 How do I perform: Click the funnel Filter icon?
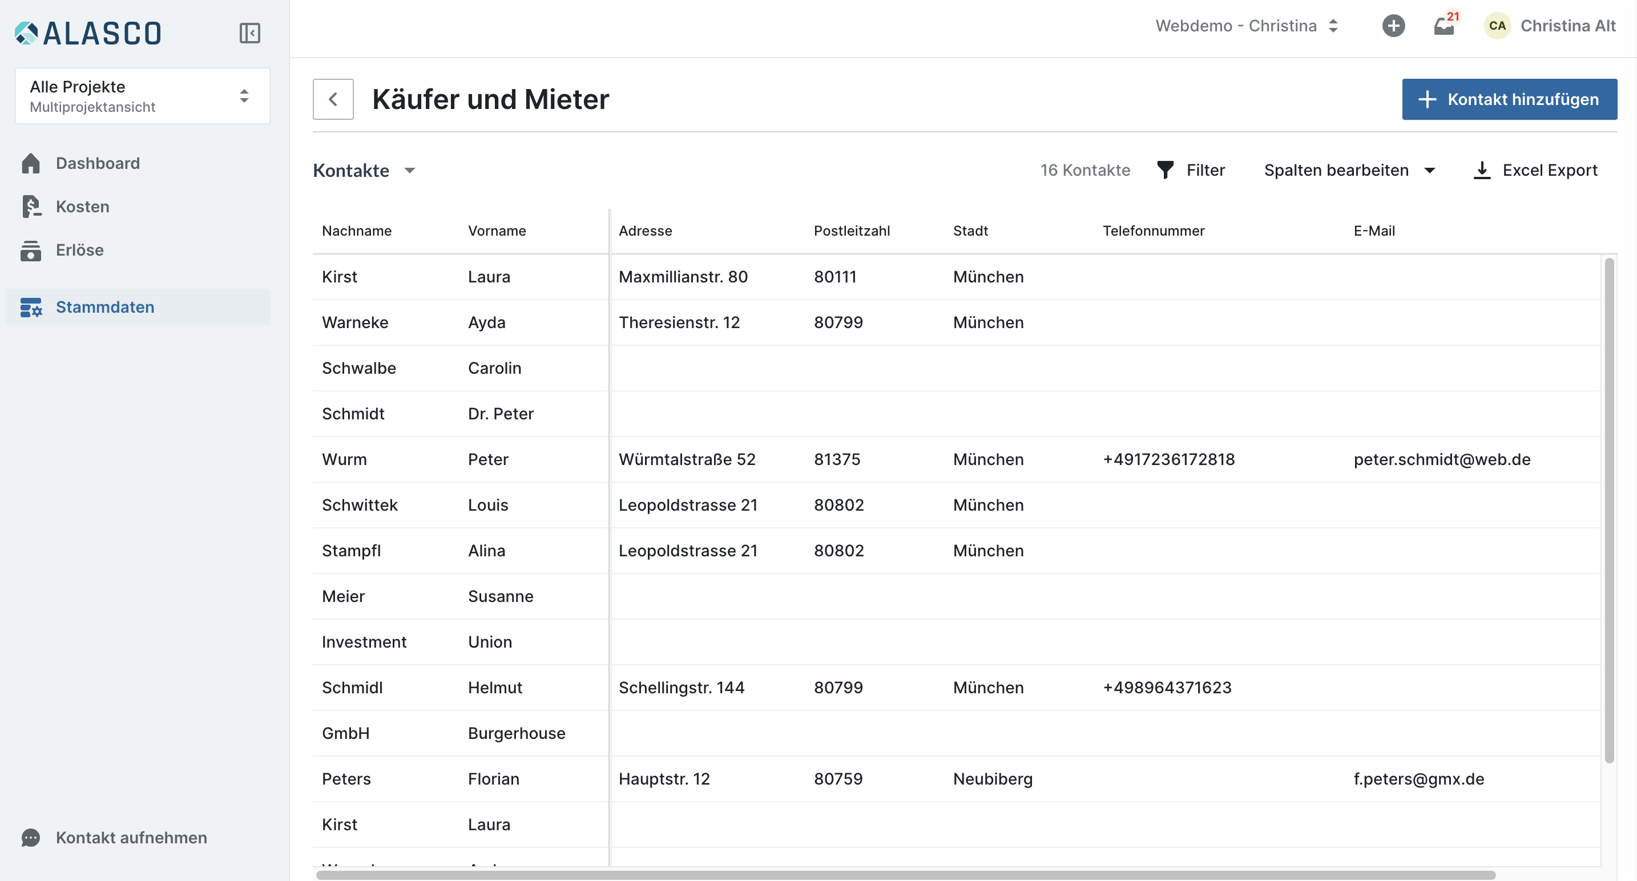click(1165, 170)
